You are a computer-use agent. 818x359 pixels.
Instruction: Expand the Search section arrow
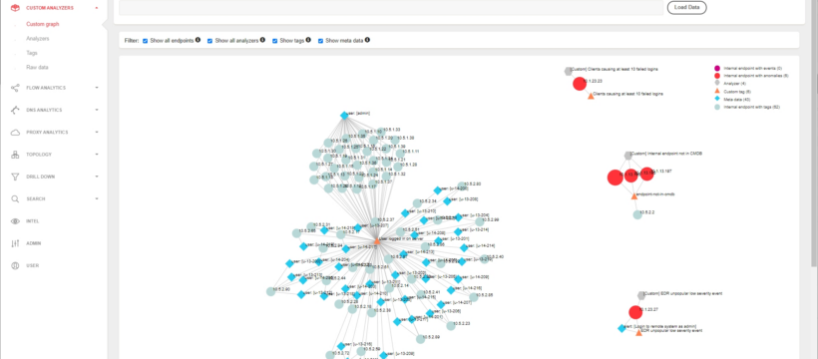coord(97,198)
